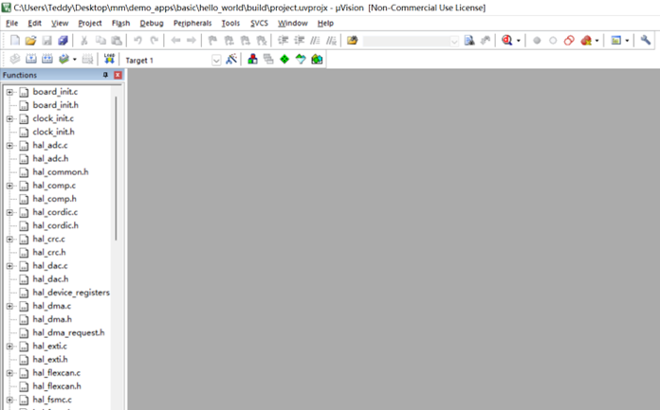Open Options for Target wand icon
Screen dimensions: 660x410
230,60
